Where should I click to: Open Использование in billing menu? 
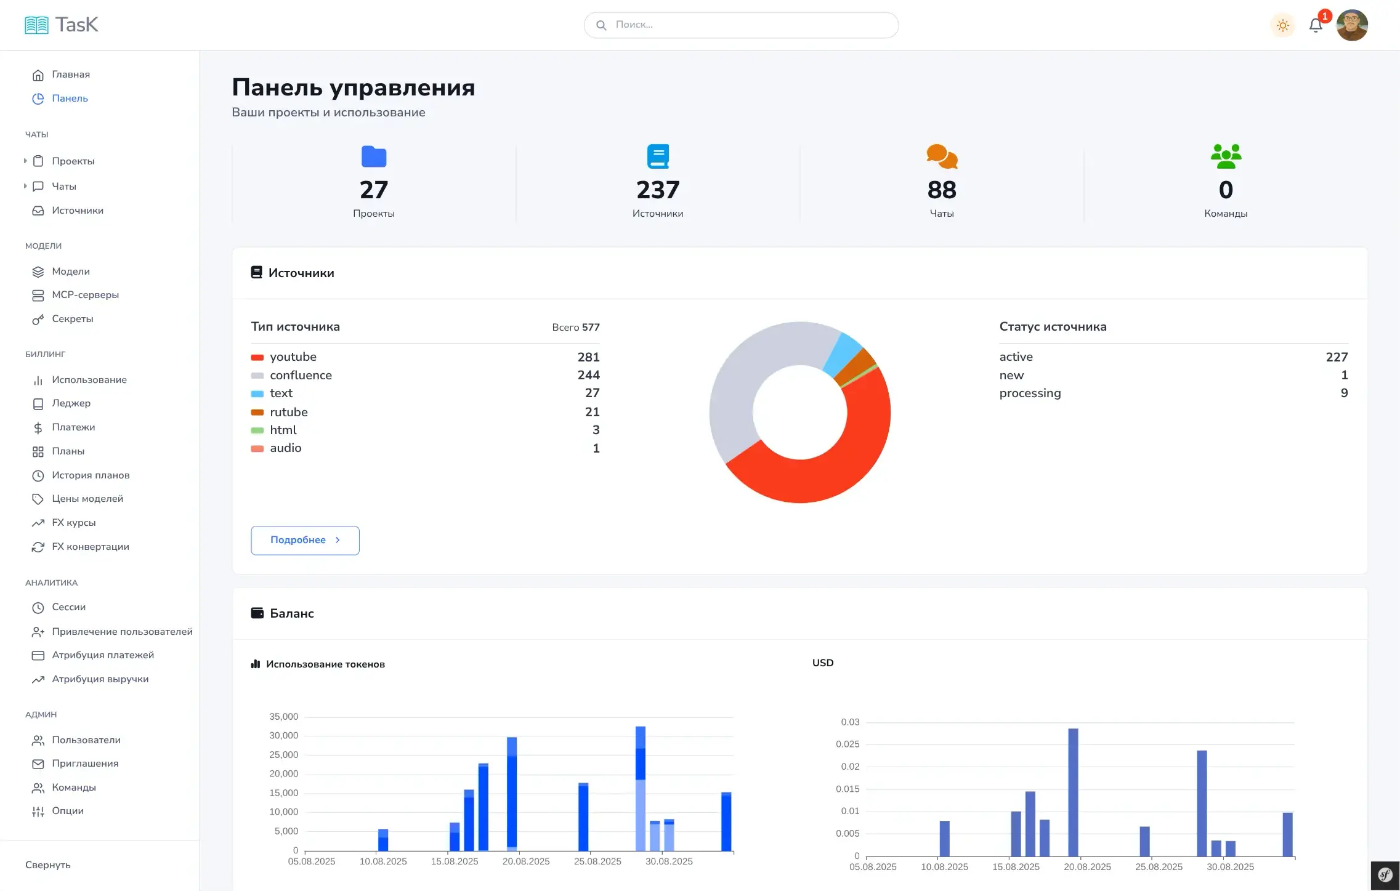[89, 379]
